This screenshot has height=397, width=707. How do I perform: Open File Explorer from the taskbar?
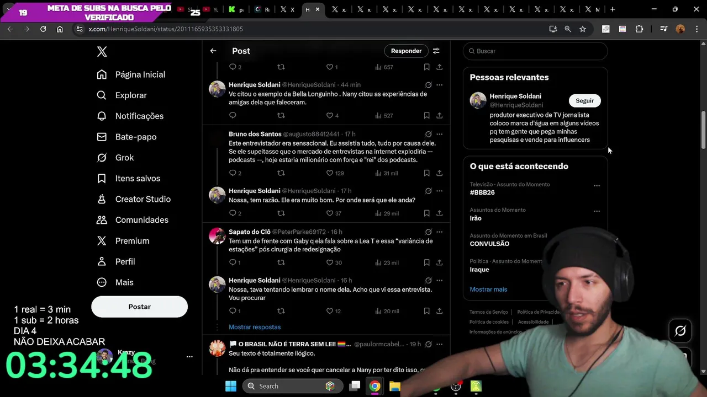(x=395, y=386)
